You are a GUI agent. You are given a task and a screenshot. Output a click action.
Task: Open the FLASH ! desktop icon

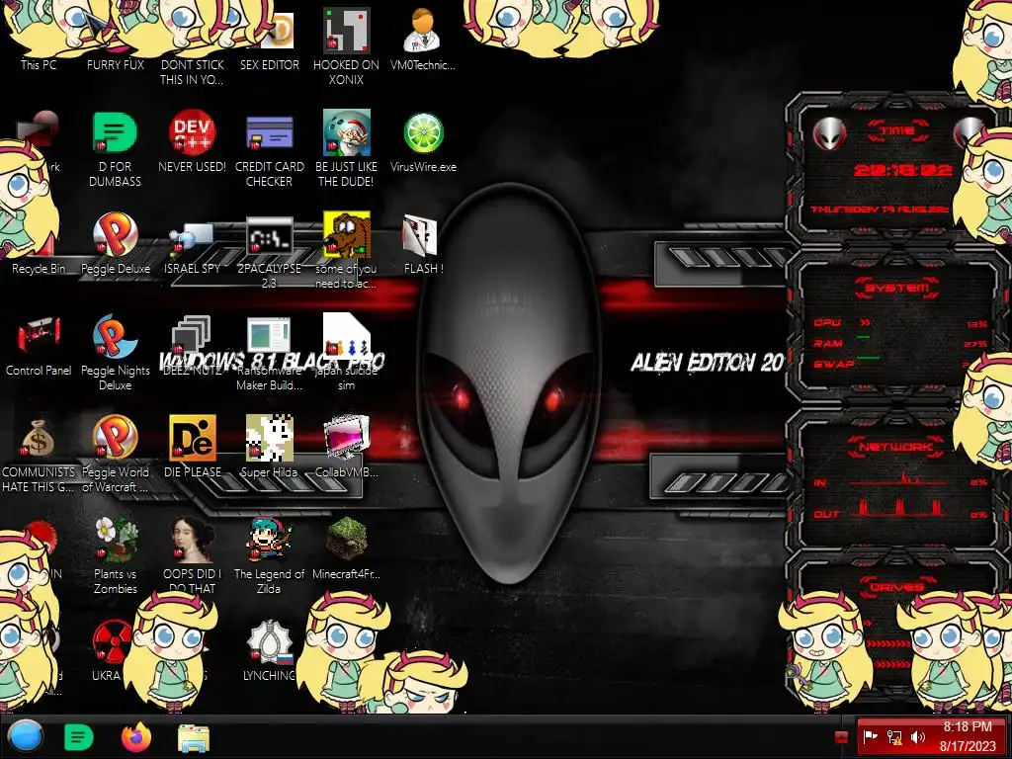420,234
